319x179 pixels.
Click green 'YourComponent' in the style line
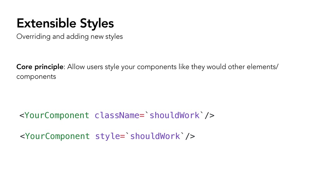(x=57, y=136)
